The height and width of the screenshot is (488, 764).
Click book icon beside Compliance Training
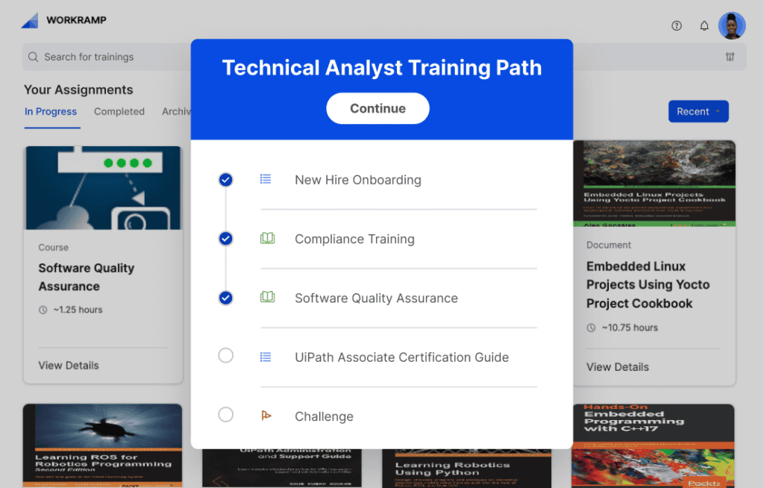pos(268,238)
